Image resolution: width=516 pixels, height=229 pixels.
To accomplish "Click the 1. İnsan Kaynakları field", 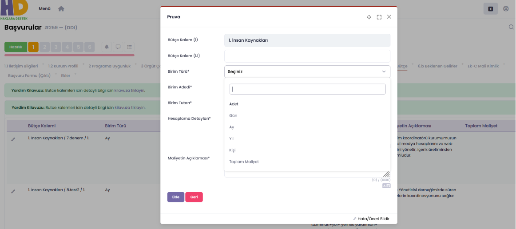I will (x=307, y=40).
